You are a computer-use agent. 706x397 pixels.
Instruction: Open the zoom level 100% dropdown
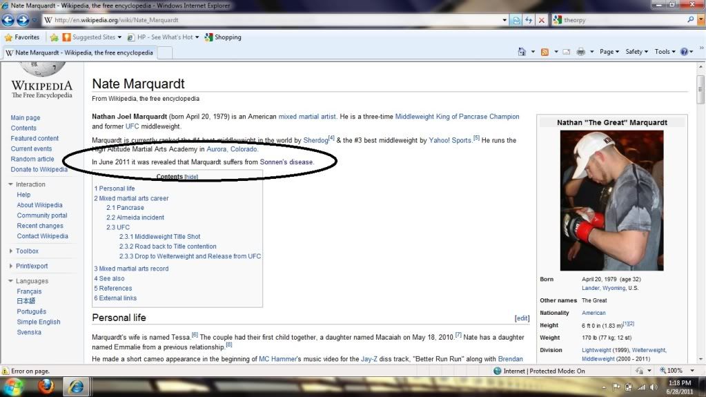tap(680, 371)
